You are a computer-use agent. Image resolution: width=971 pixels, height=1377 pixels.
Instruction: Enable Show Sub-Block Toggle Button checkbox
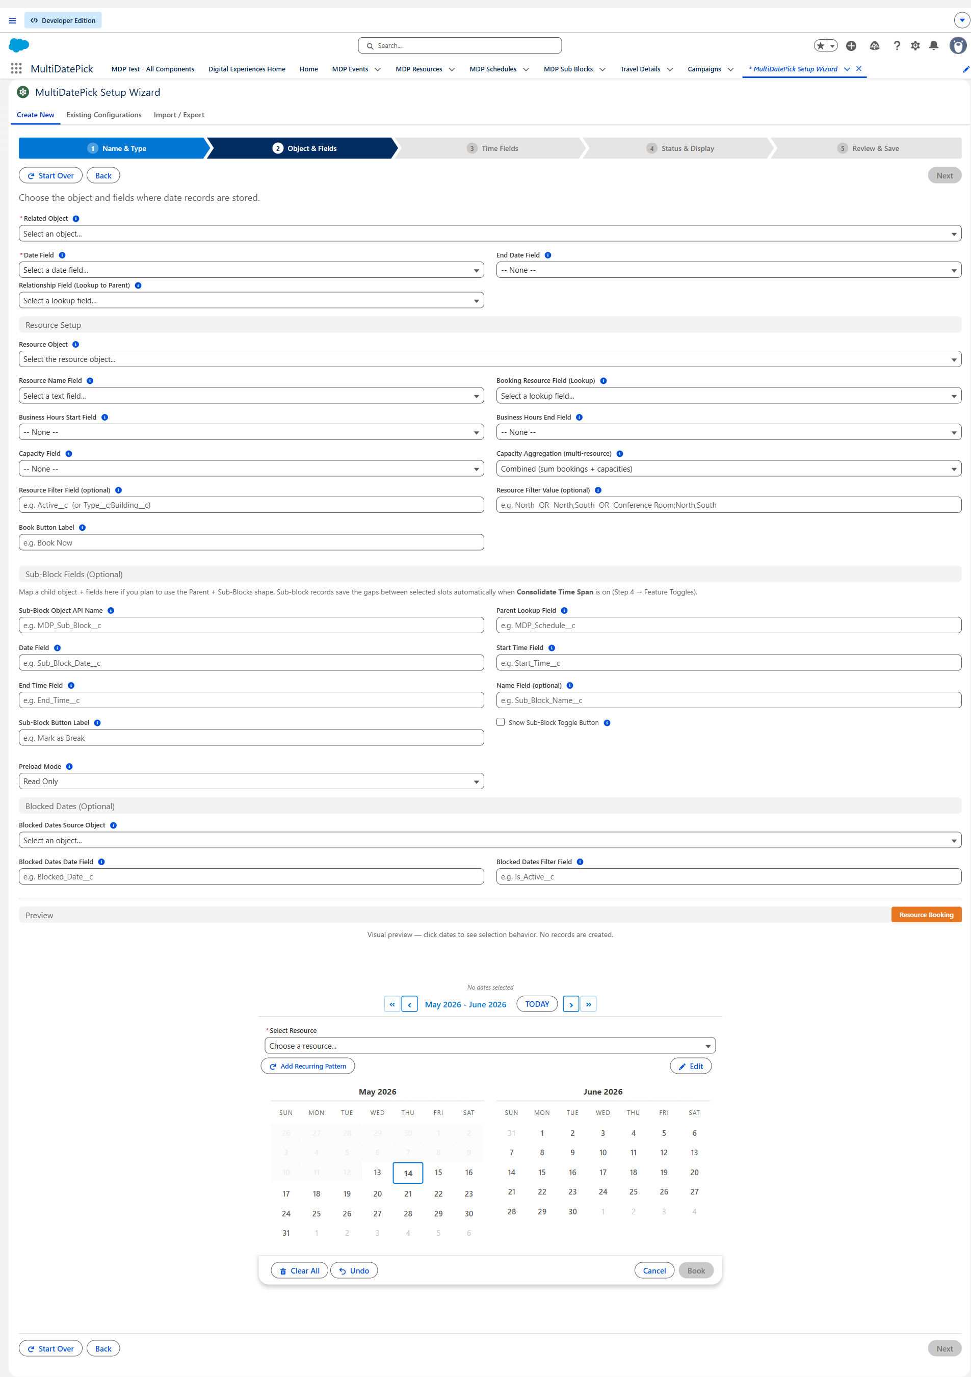pyautogui.click(x=500, y=722)
